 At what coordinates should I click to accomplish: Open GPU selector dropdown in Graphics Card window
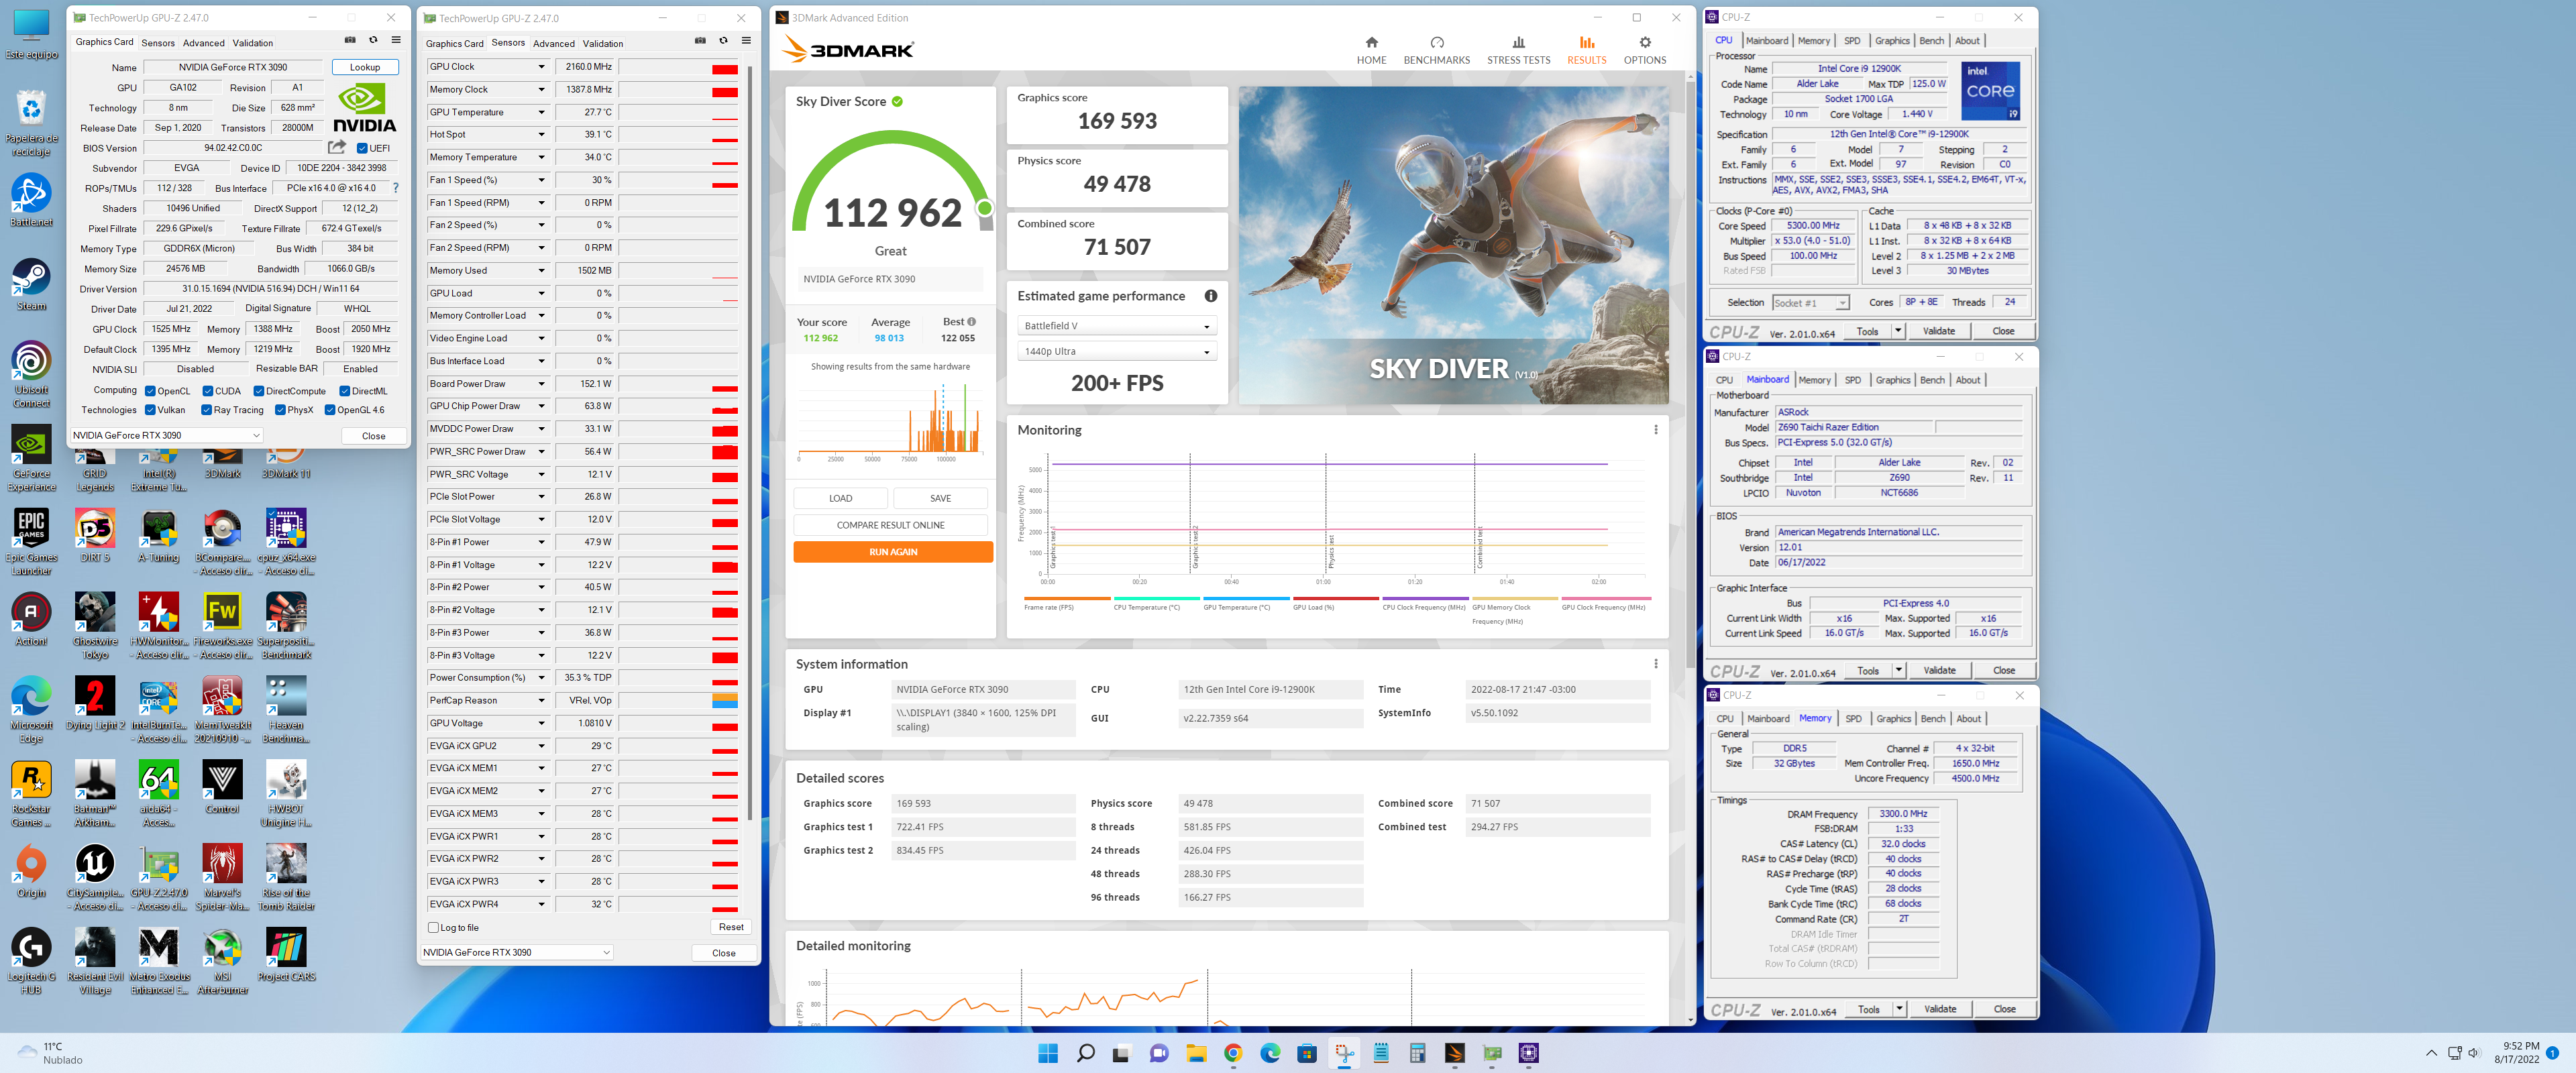[x=166, y=435]
